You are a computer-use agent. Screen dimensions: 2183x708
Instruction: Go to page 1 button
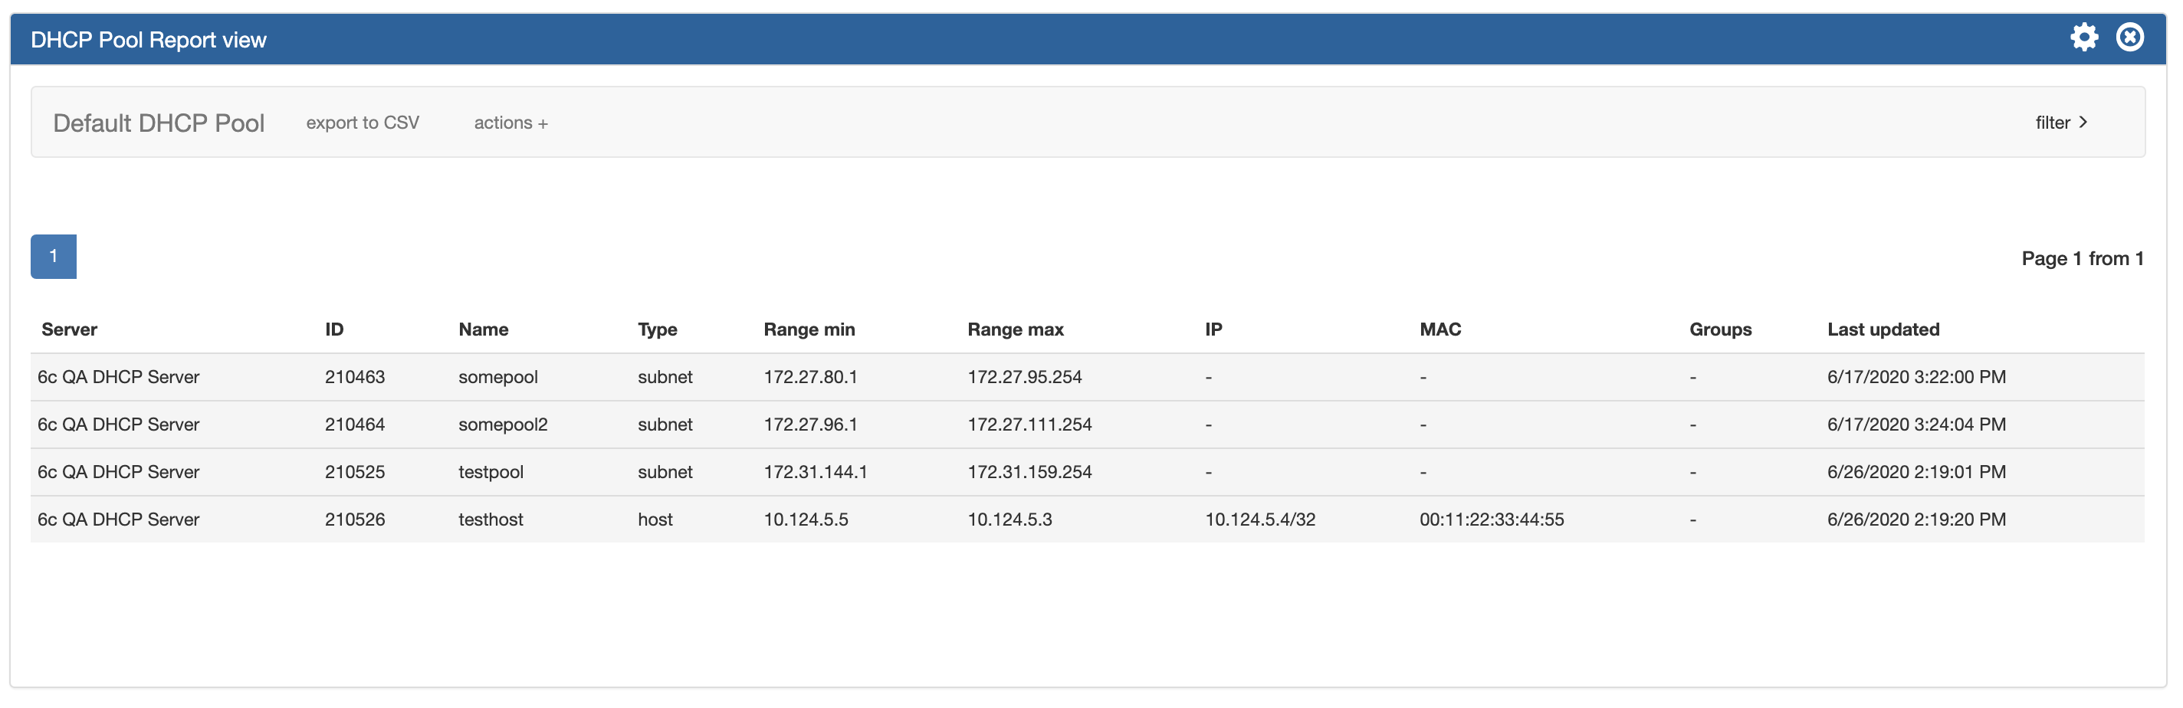click(x=54, y=257)
